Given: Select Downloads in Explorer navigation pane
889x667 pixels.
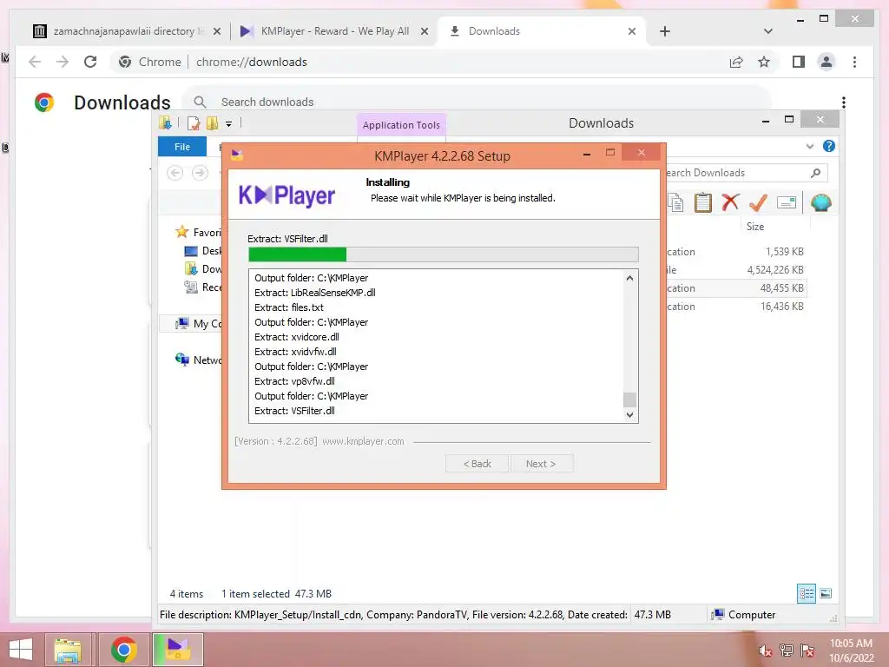Looking at the screenshot, I should point(203,269).
